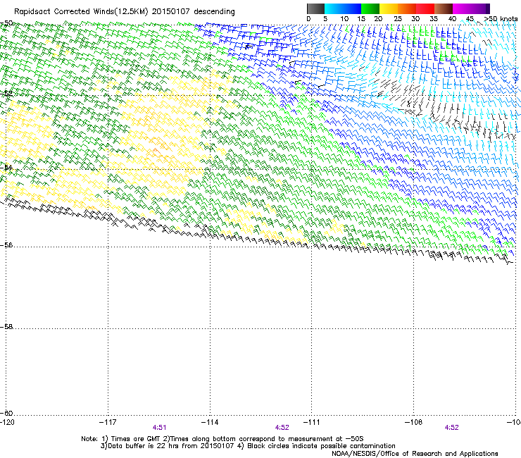
Task: Select the cyan 5–10 knots legend color
Action: point(334,8)
